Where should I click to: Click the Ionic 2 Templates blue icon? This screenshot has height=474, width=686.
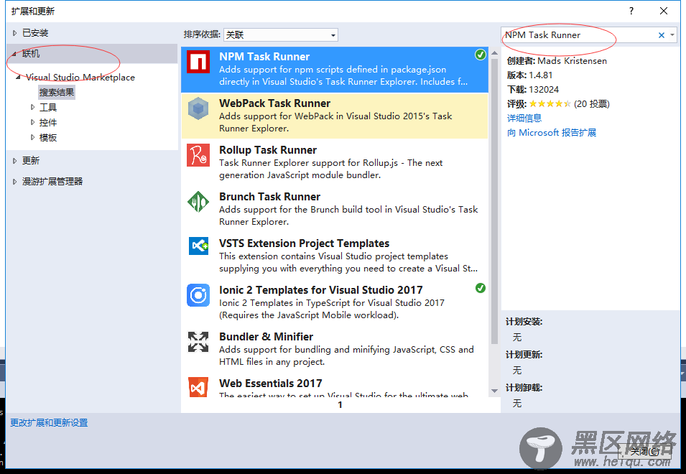[198, 295]
